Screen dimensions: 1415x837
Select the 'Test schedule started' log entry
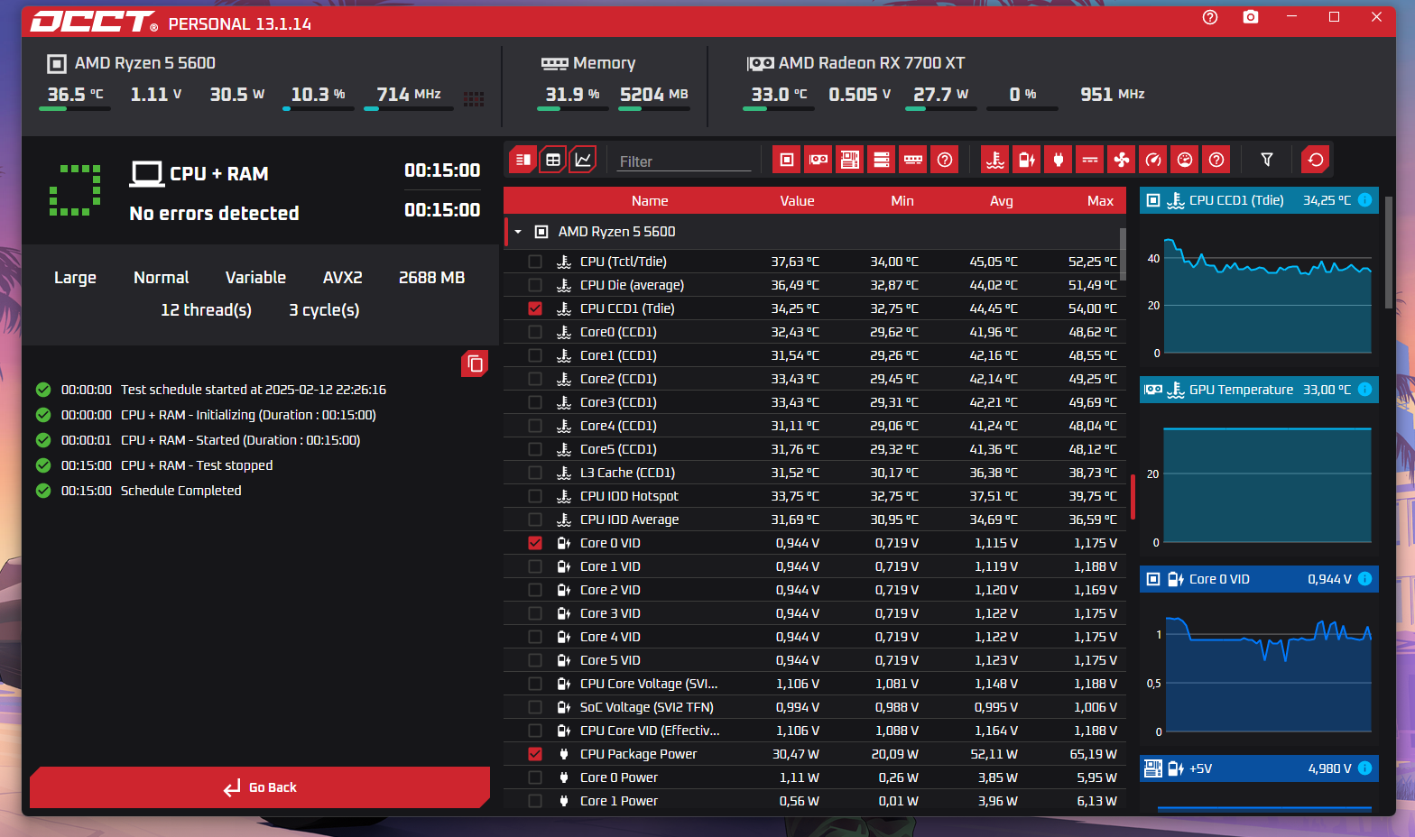tap(254, 390)
